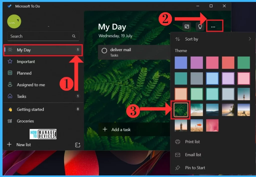Viewport: 256px width, 177px height.
Task: Click the Assigned to me person icon
Action: (x=10, y=84)
